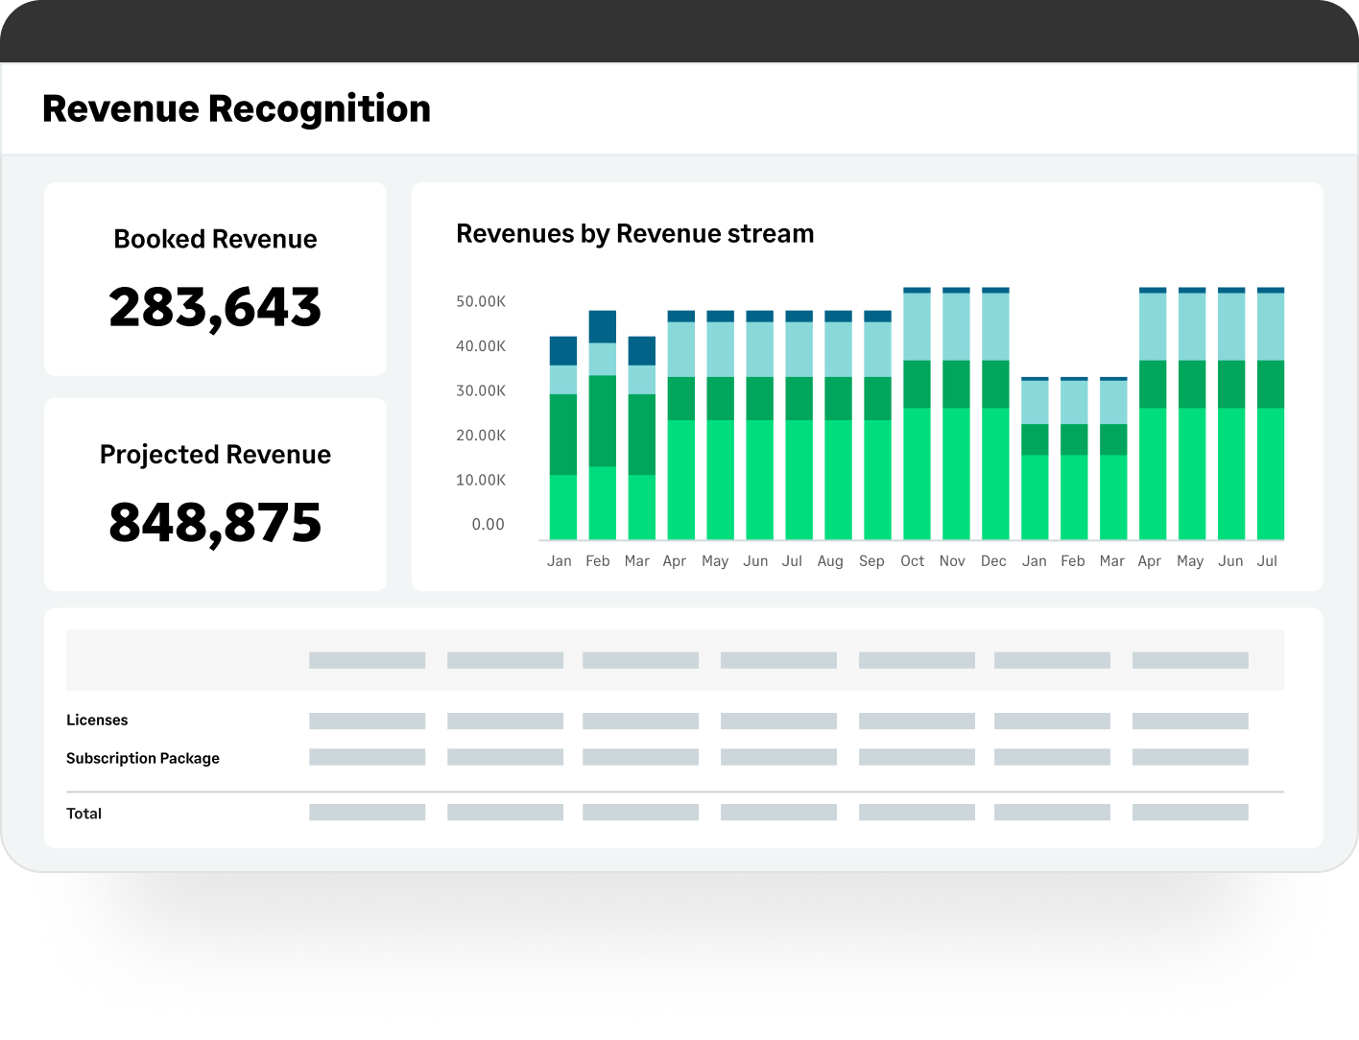The width and height of the screenshot is (1359, 1040).
Task: Click the last placeholder cell in Total row
Action: click(1190, 813)
